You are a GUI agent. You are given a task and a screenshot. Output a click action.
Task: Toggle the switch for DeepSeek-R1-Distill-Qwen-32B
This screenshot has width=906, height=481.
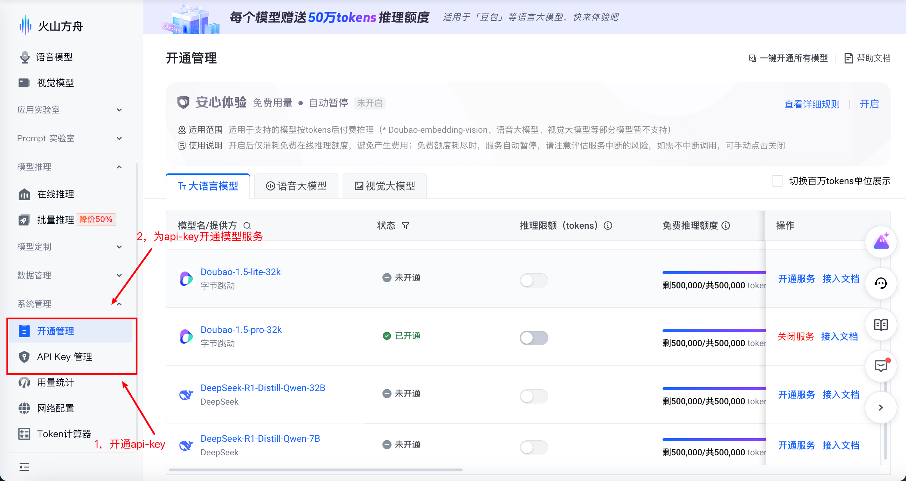point(534,396)
